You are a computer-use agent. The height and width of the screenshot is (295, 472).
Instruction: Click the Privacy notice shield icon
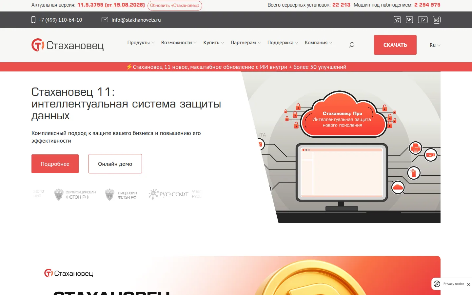click(x=437, y=284)
